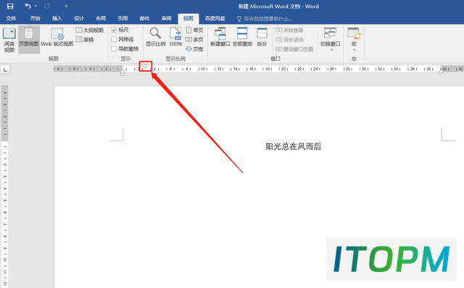Split the window with 拆分
The image size is (464, 288).
[x=262, y=37]
